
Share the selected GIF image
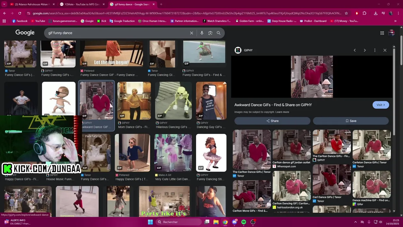coord(272,121)
